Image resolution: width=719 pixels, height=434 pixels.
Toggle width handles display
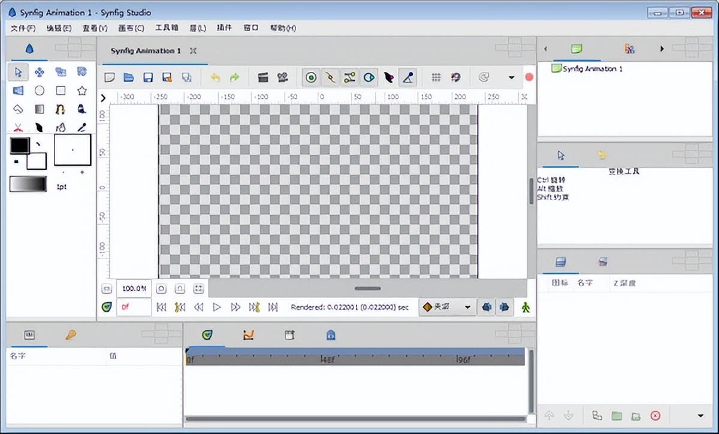point(389,77)
